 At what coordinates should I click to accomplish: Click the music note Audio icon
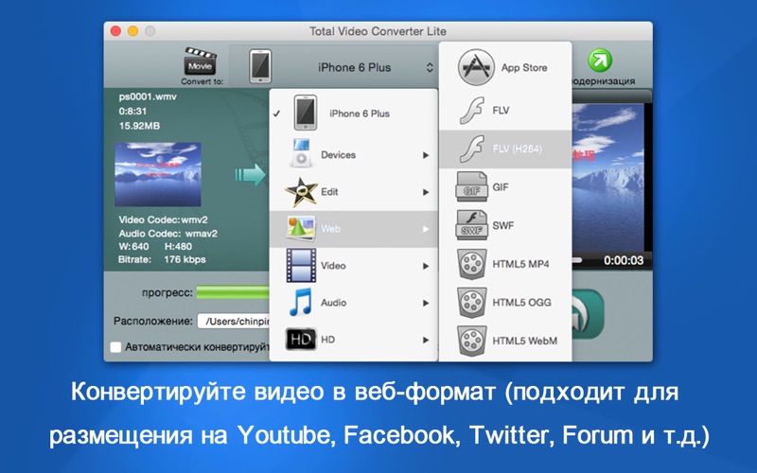tap(300, 302)
